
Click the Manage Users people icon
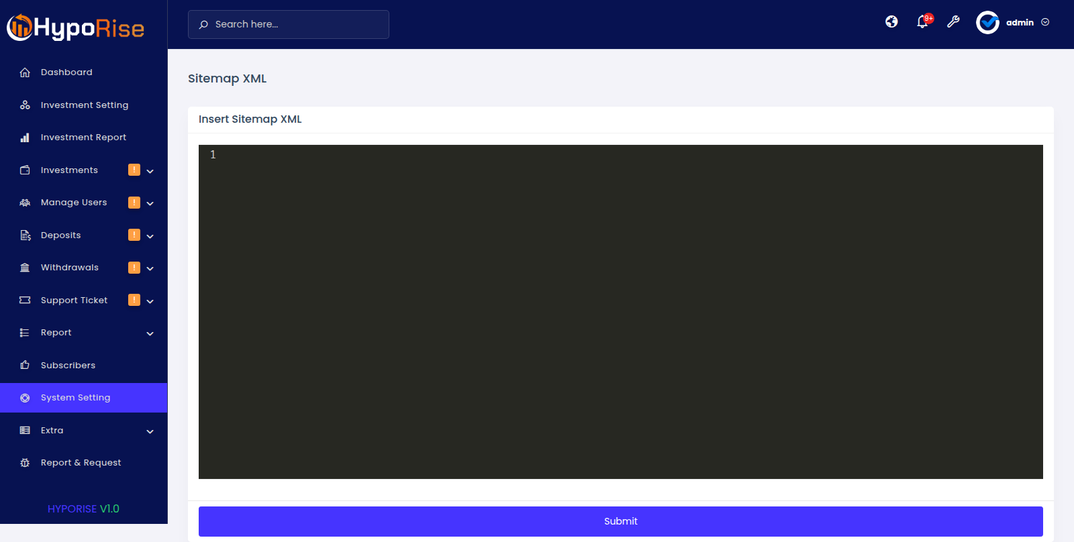tap(25, 203)
